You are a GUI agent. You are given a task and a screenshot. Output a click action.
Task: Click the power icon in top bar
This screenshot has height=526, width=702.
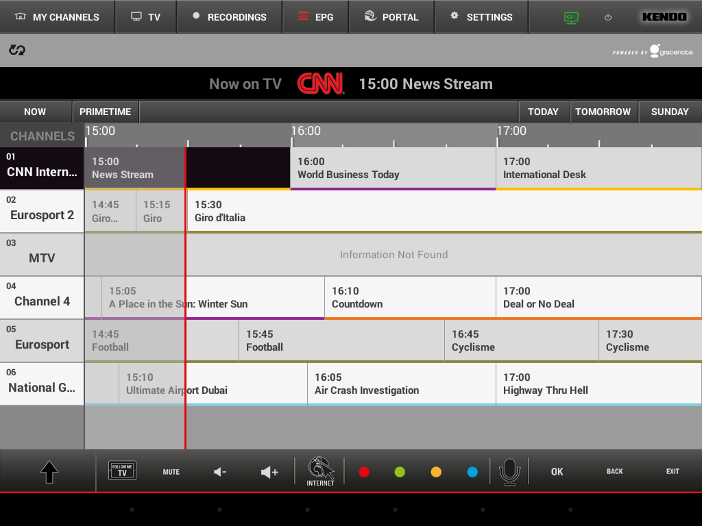click(607, 17)
